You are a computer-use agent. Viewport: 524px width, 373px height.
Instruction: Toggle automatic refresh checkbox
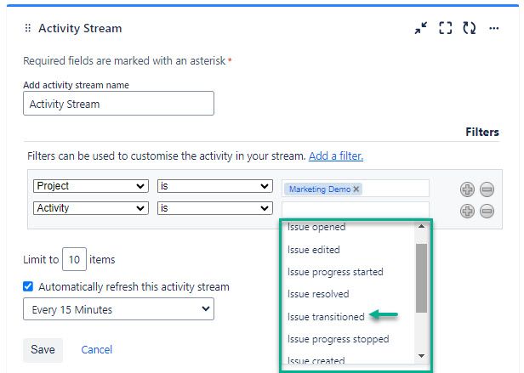pos(28,286)
